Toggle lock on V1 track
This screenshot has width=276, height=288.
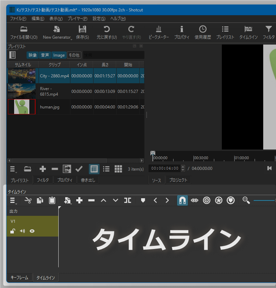[x=13, y=231]
